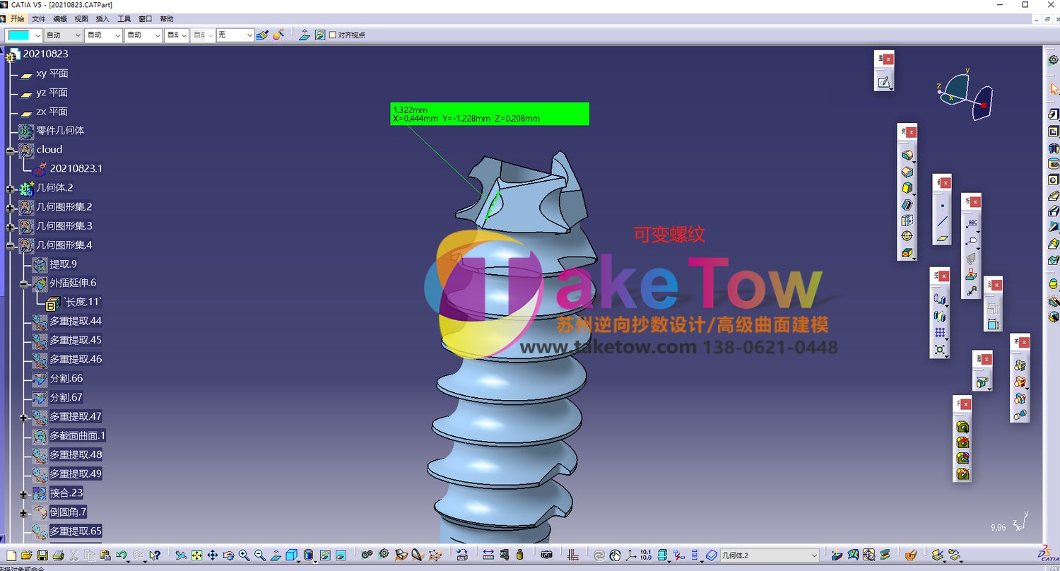Image resolution: width=1060 pixels, height=571 pixels.
Task: Click the Undo arrow icon
Action: pyautogui.click(x=122, y=555)
